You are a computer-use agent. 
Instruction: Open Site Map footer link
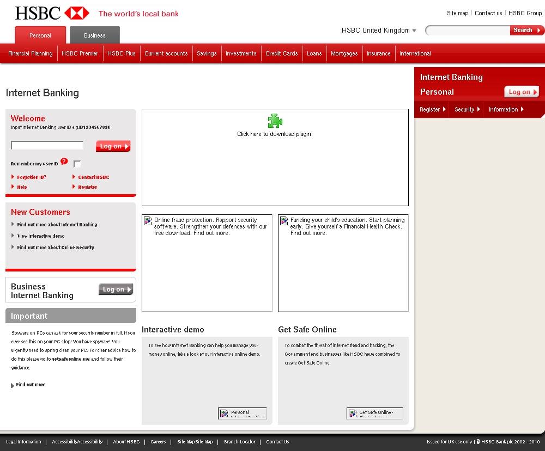click(195, 442)
